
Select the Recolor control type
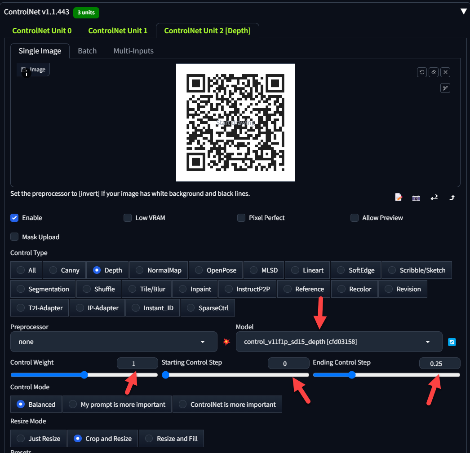tap(355, 289)
